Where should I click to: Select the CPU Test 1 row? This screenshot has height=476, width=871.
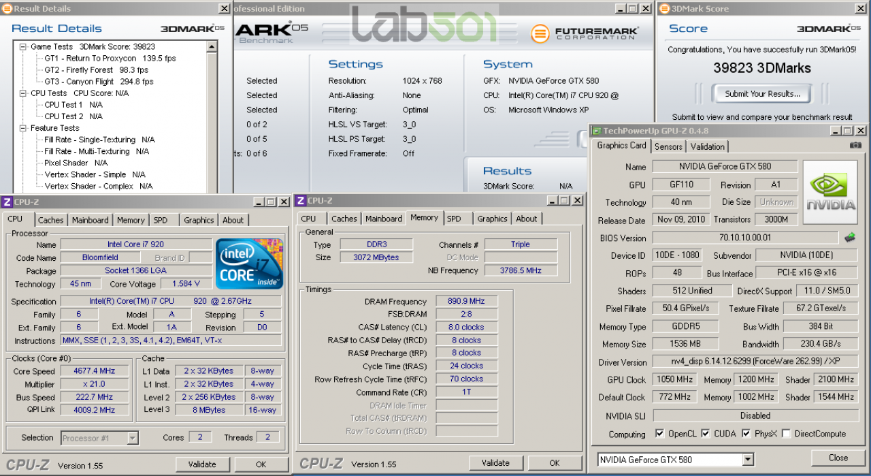(73, 105)
